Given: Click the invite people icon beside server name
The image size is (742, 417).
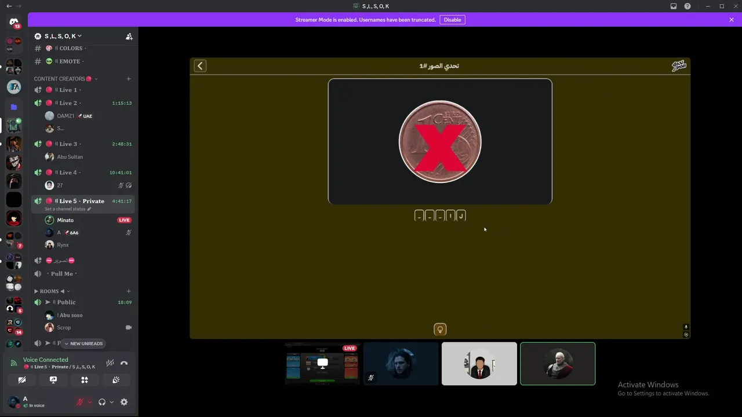Looking at the screenshot, I should [129, 36].
